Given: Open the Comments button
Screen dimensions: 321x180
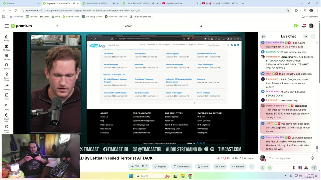Looking at the screenshot, I should point(182,166).
